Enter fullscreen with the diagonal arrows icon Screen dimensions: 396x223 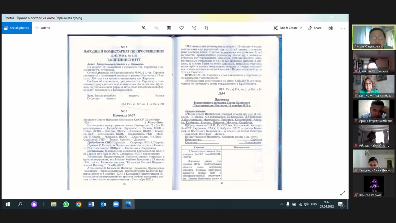(x=342, y=193)
